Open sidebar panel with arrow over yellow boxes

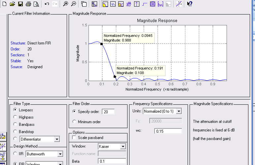click(x=3, y=136)
